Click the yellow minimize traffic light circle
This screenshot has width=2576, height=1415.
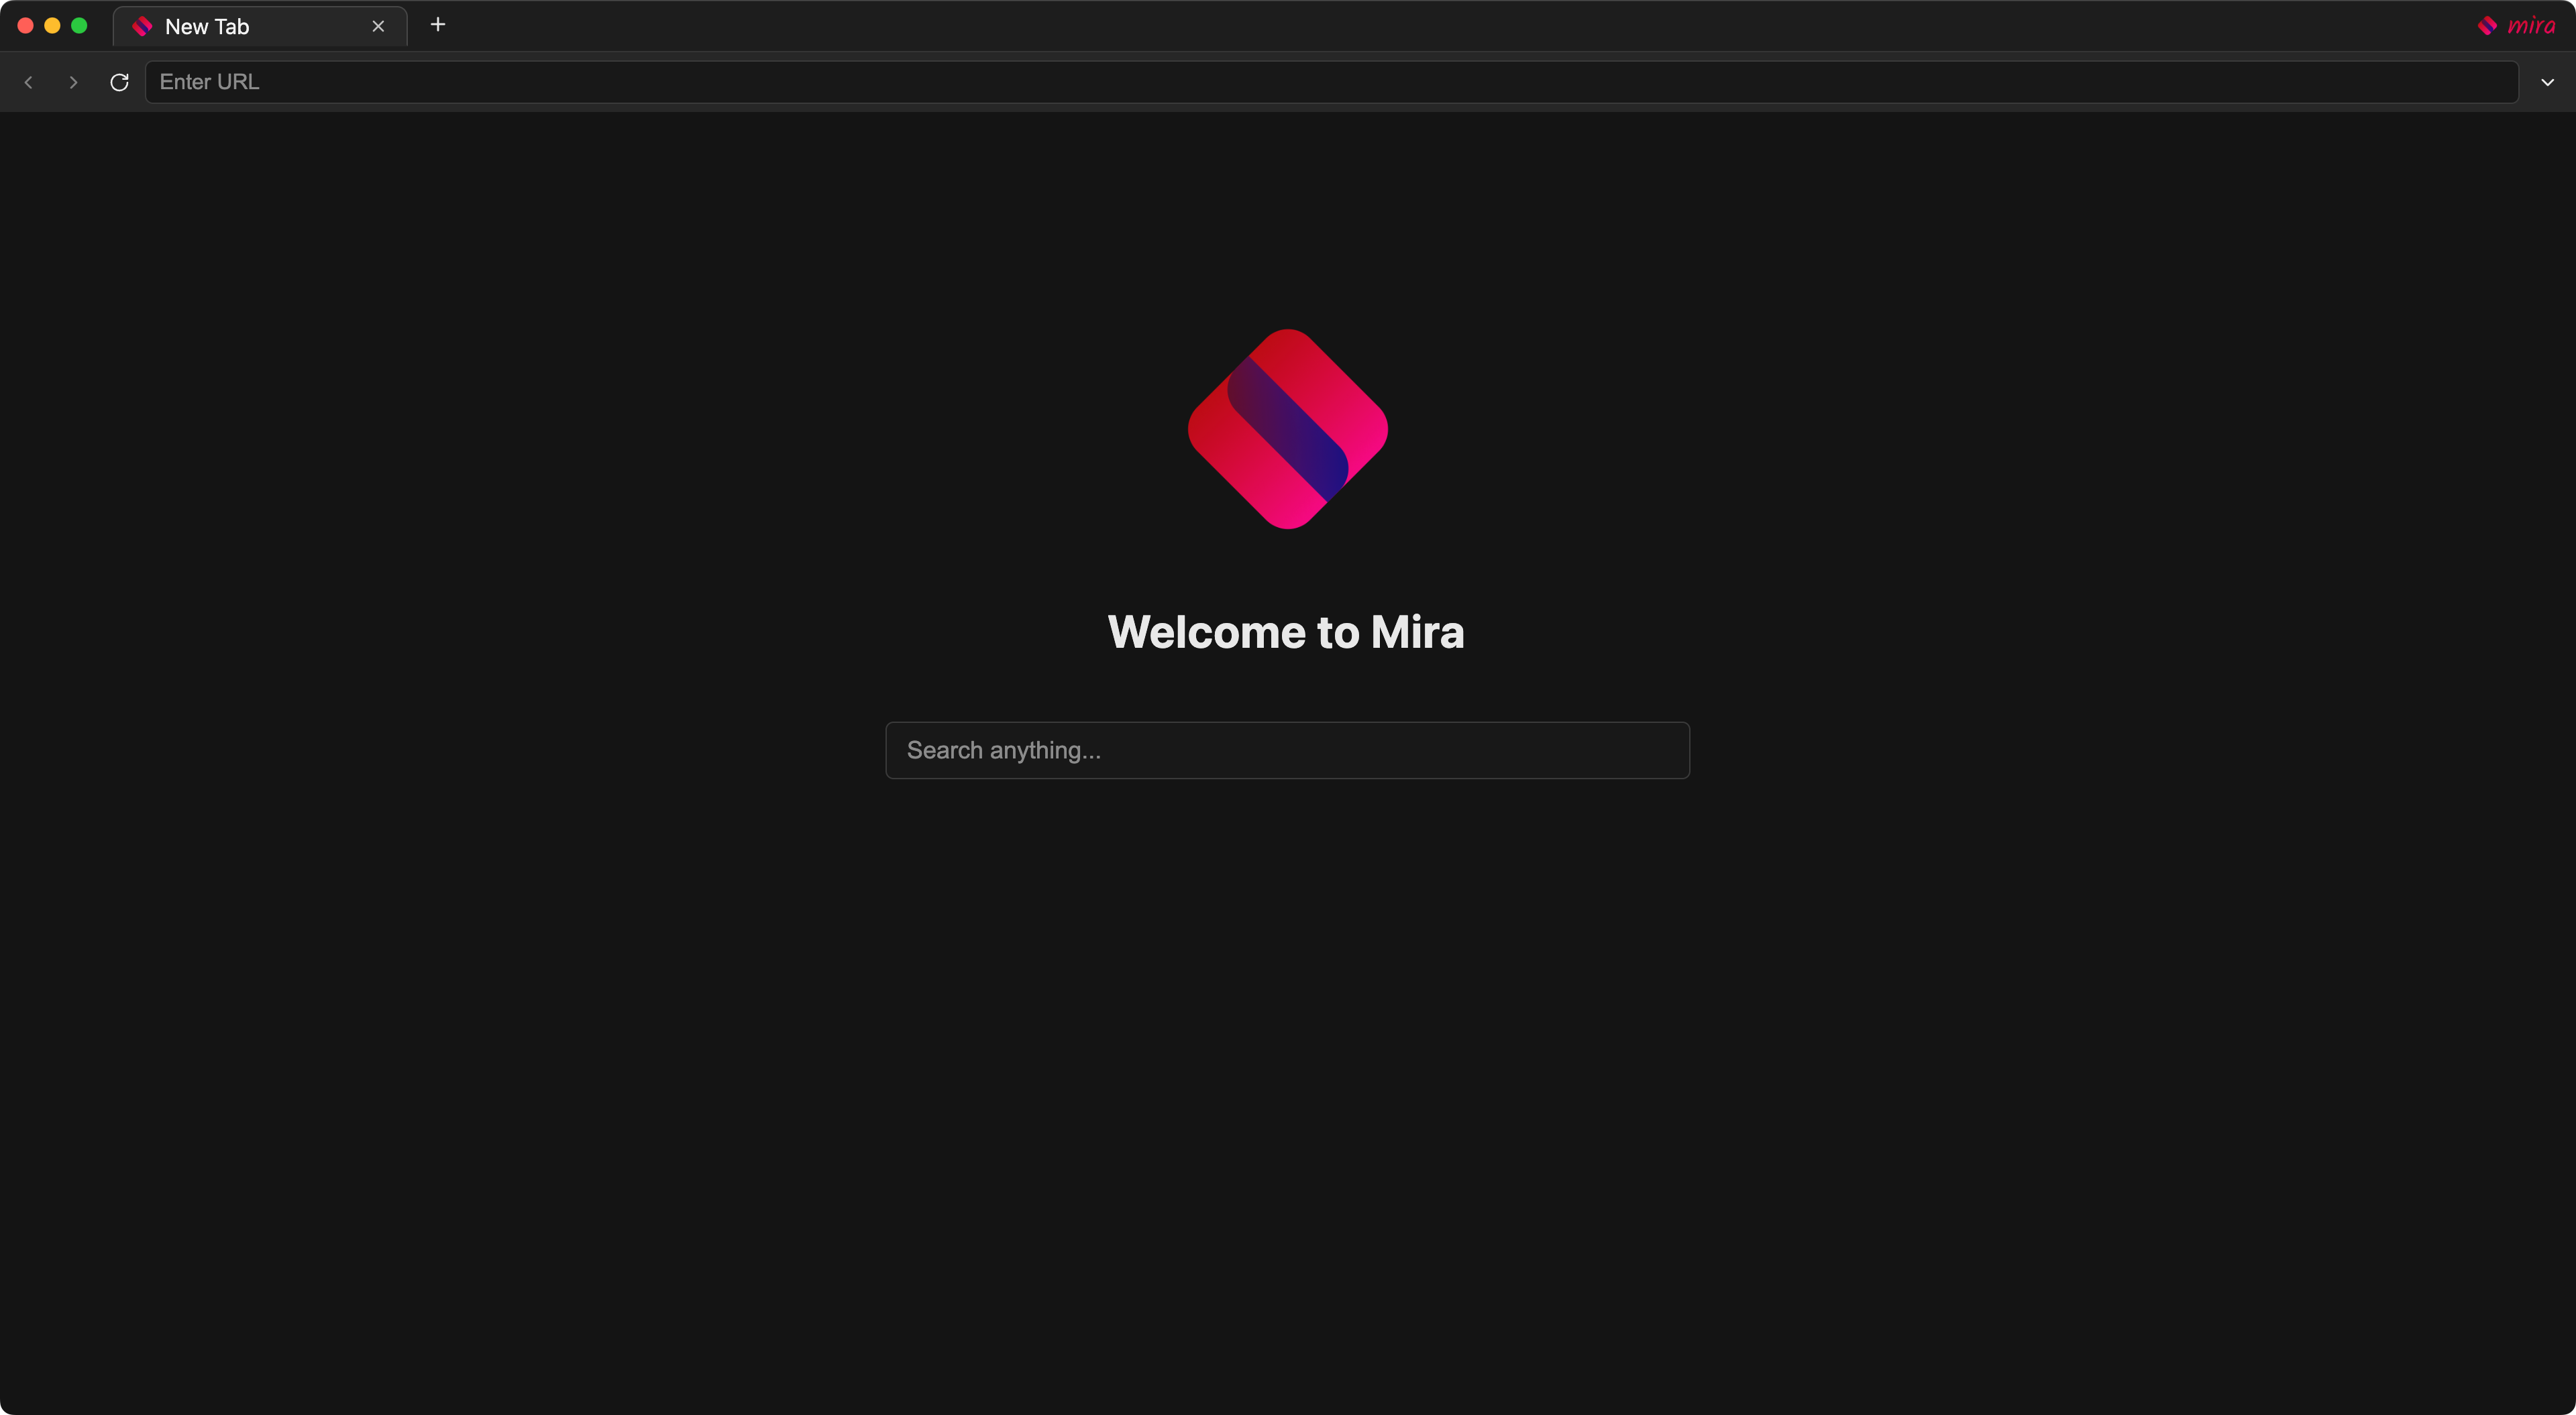coord(52,25)
